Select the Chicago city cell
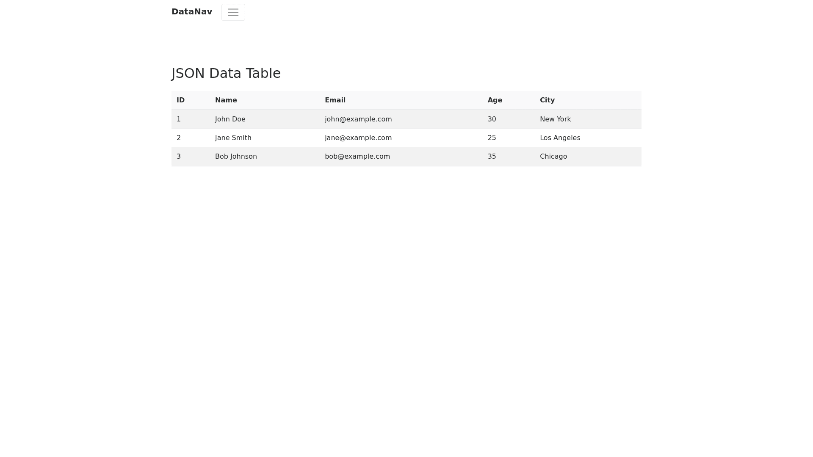813x457 pixels. coord(553,157)
